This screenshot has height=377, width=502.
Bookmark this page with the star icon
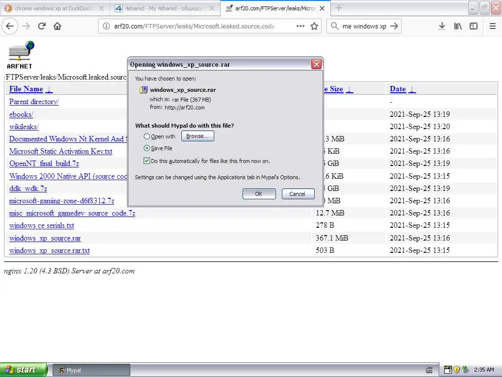(x=314, y=26)
